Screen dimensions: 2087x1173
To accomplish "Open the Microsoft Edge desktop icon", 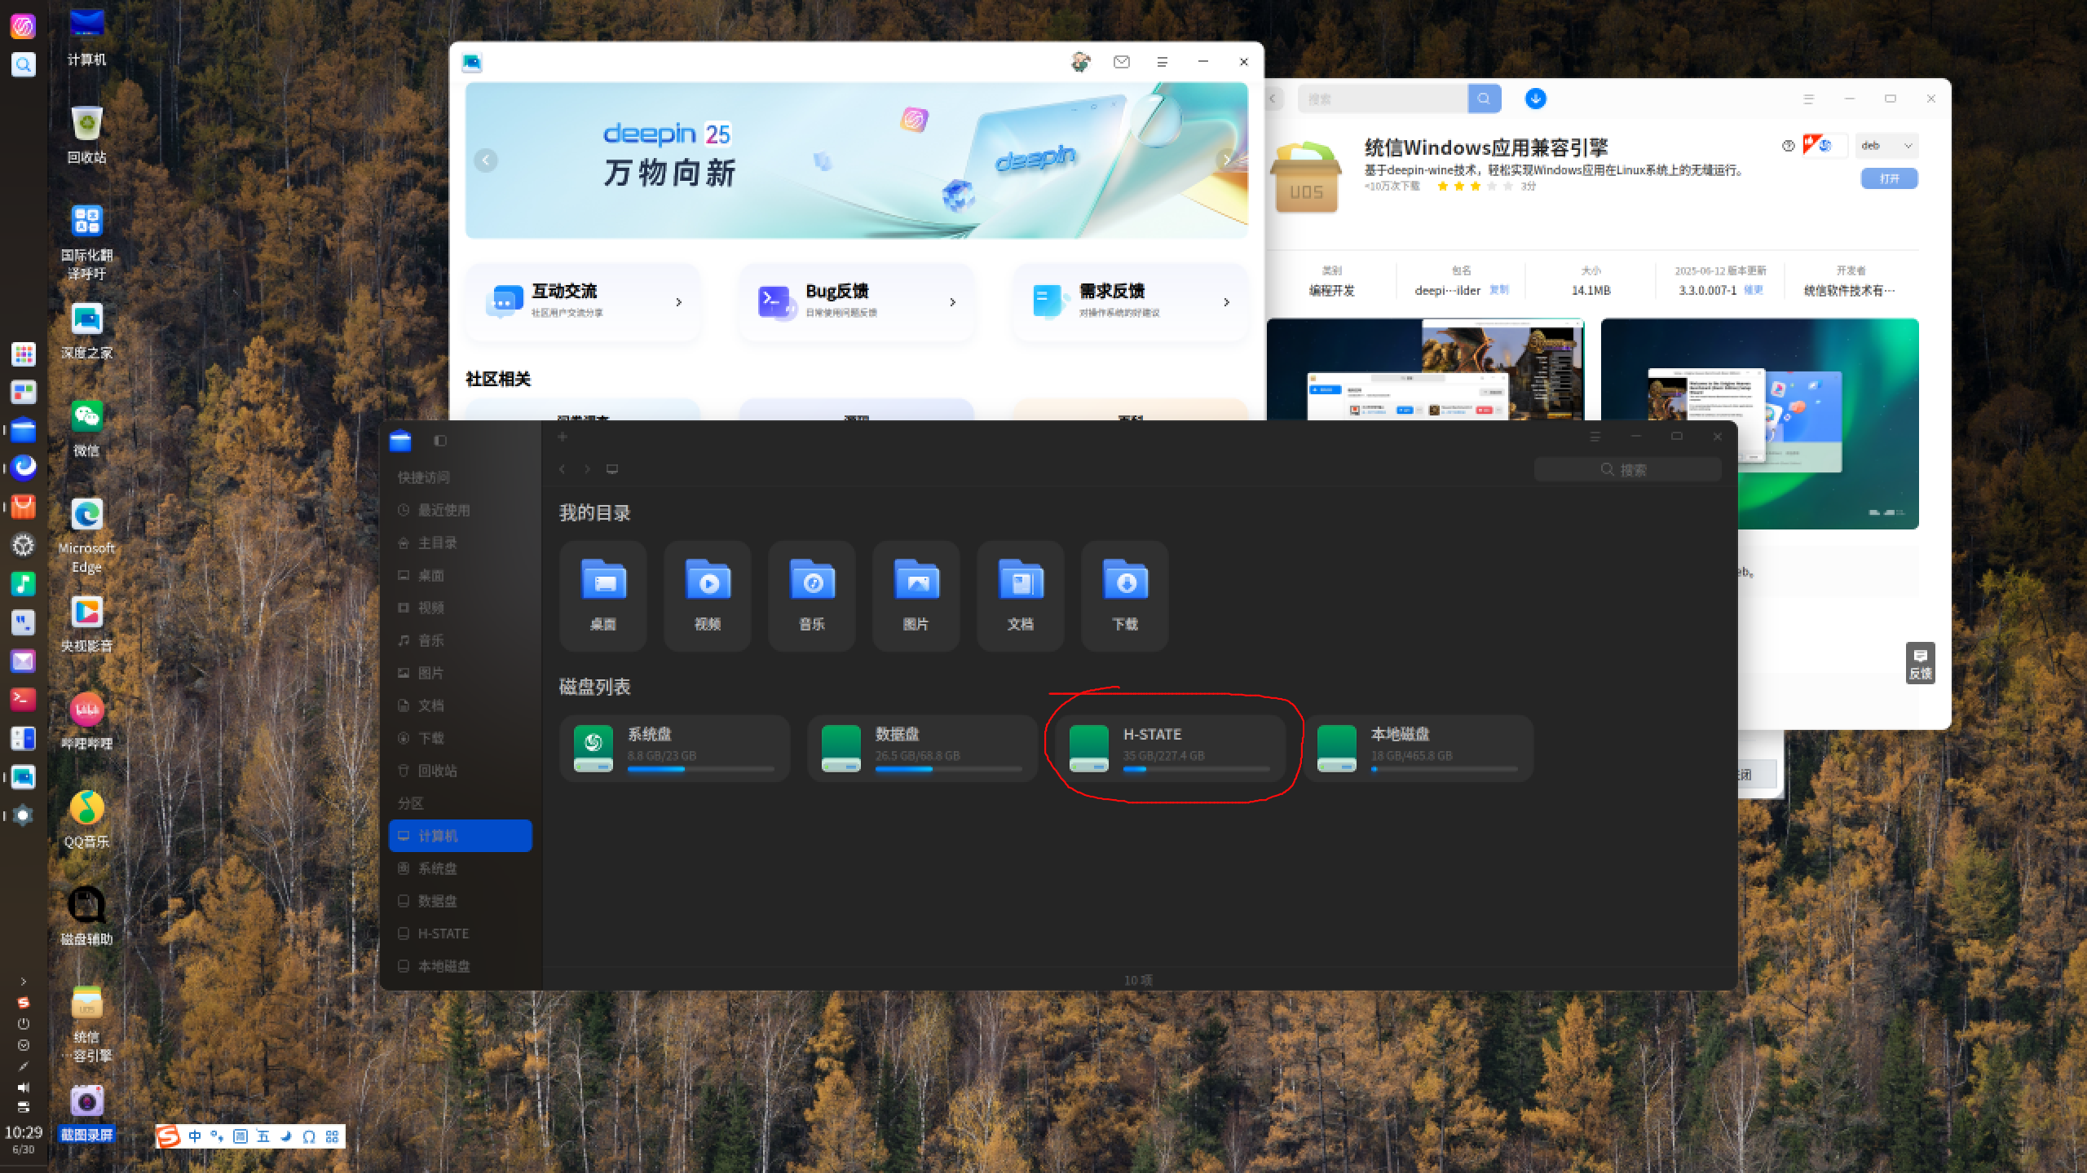I will 86,534.
